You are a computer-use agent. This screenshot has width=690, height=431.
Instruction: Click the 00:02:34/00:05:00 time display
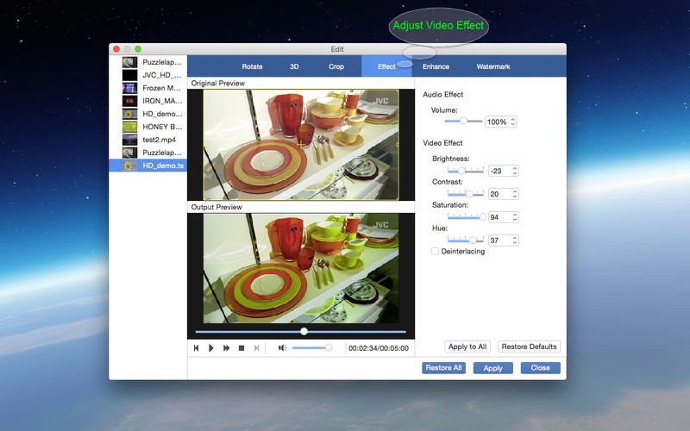(379, 348)
